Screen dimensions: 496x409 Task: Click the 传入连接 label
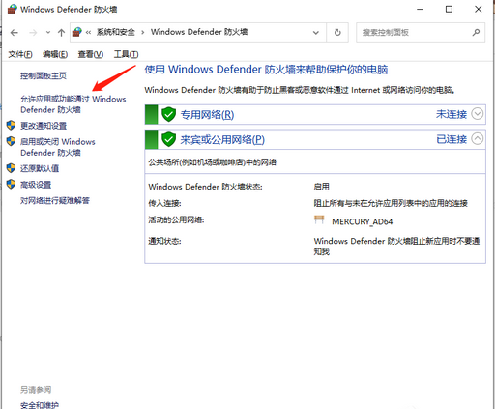tap(164, 203)
